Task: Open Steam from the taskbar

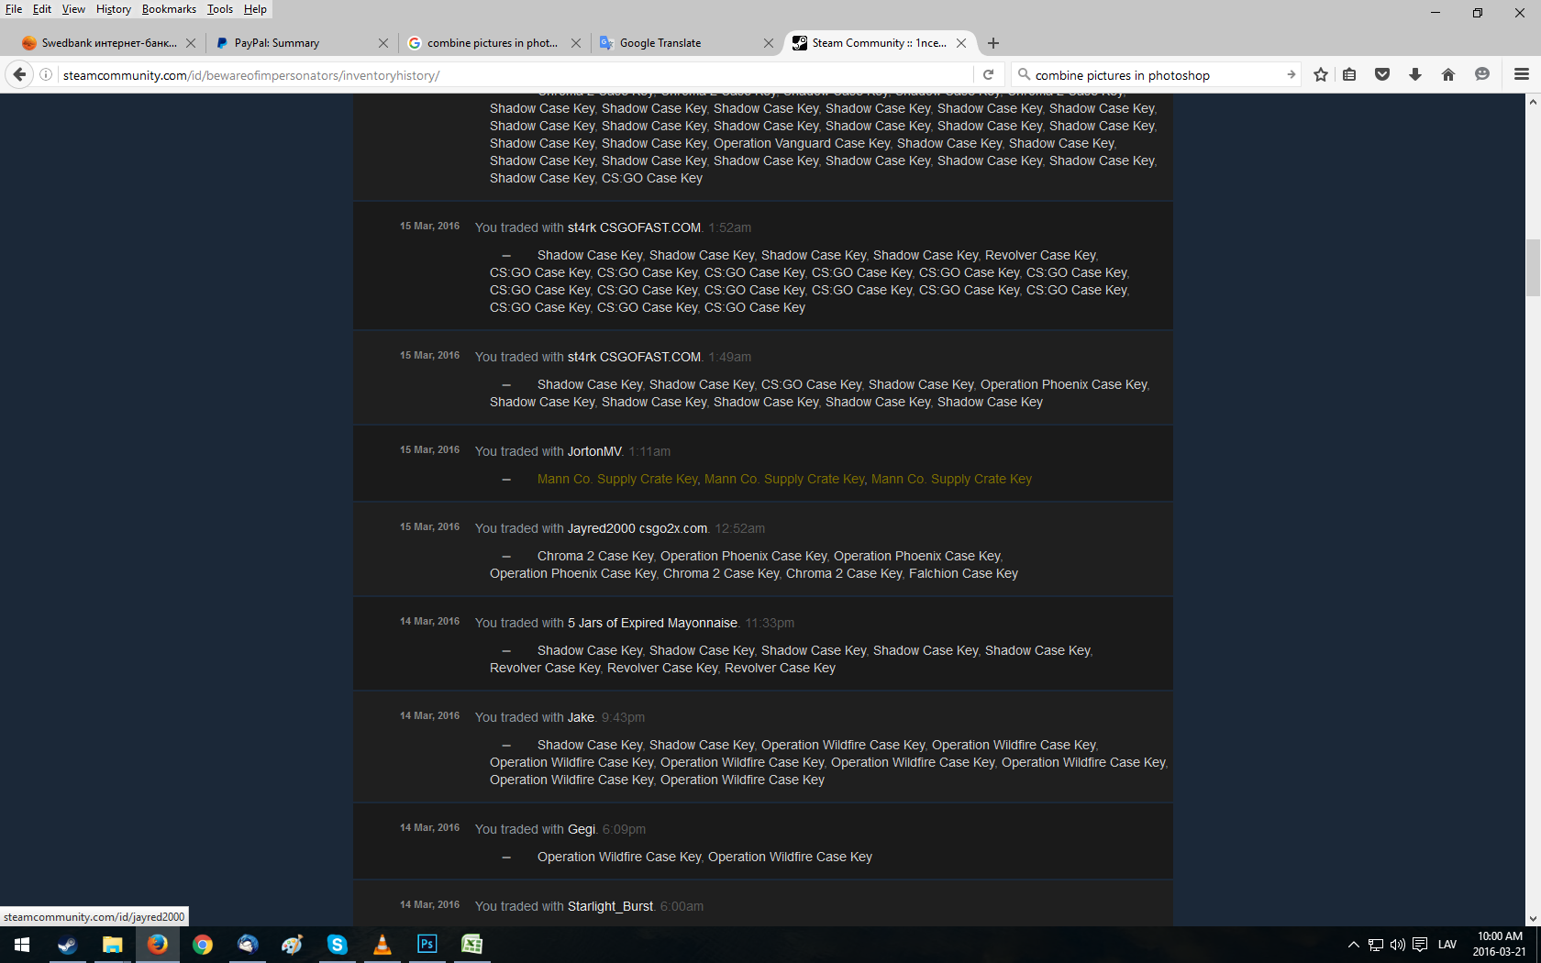Action: click(67, 945)
